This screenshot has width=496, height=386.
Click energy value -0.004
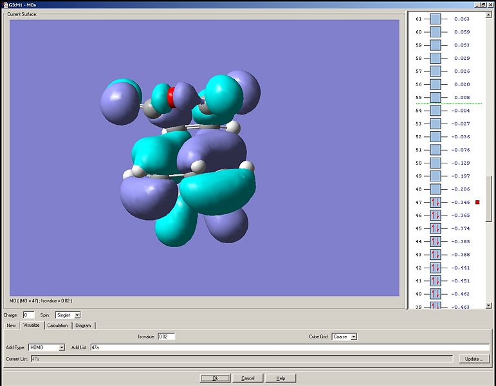coord(461,111)
